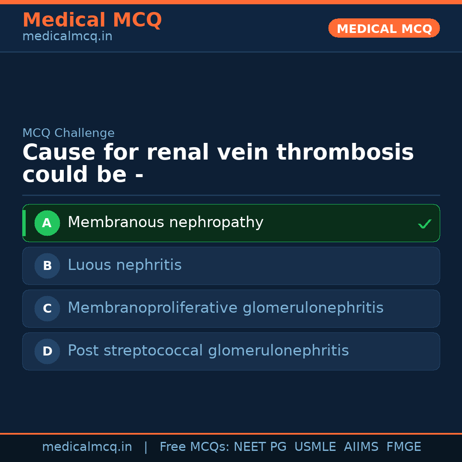The width and height of the screenshot is (462, 462).
Task: Click the Medical MCQ header title
Action: [92, 20]
